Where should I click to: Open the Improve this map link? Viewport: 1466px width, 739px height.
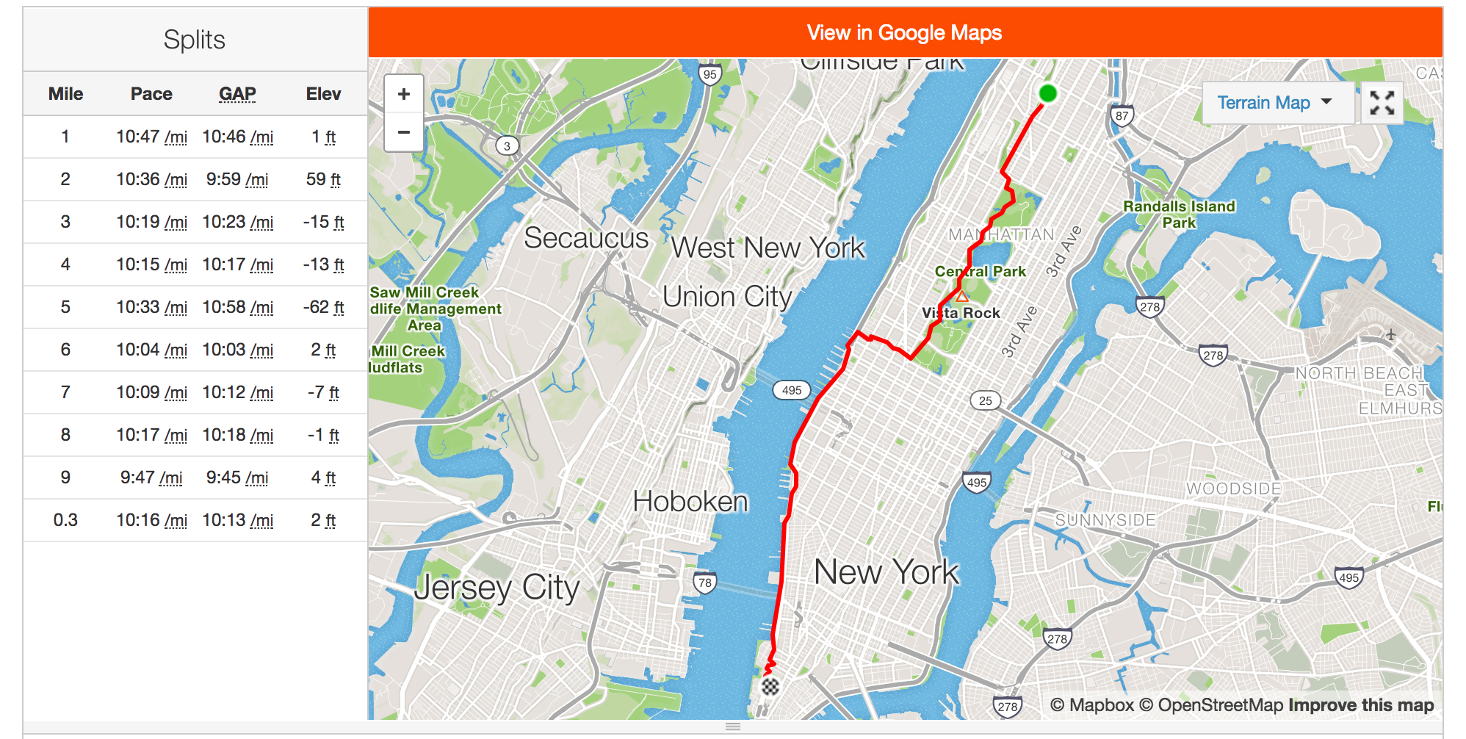1361,705
